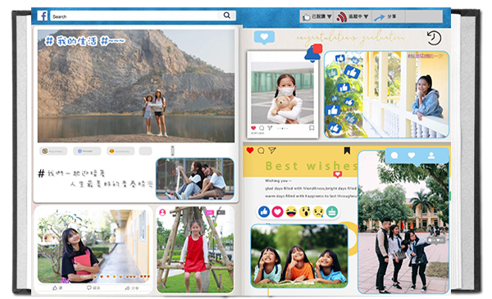The image size is (492, 299).
Task: Click the Wishing you text line
Action: 278,181
